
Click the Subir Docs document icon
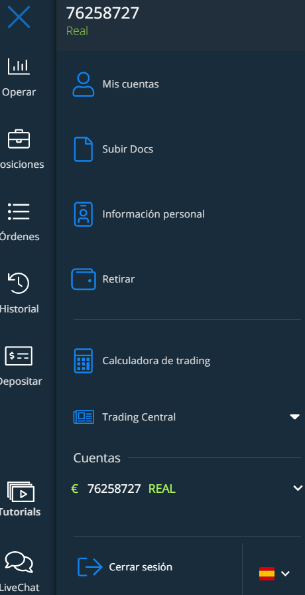tap(83, 149)
